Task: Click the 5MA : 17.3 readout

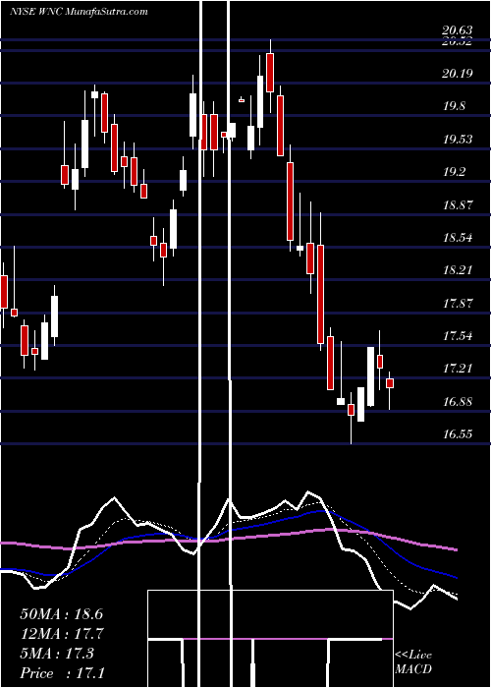Action: [57, 654]
